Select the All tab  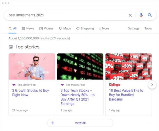coord(12,28)
